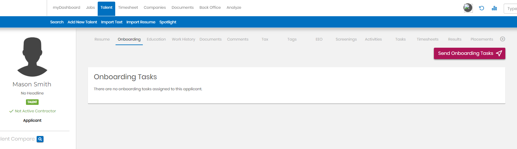The width and height of the screenshot is (517, 149).
Task: Switch to the Resume tab
Action: pyautogui.click(x=102, y=39)
